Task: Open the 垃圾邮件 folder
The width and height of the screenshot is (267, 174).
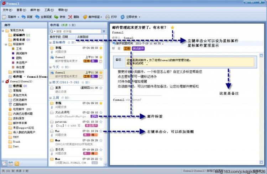Action: 20,109
